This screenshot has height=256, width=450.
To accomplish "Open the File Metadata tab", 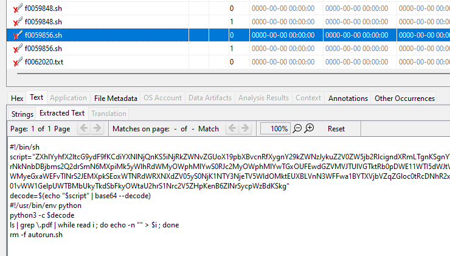I will tap(116, 98).
